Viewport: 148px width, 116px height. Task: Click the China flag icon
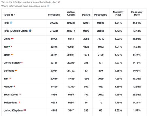tap(12, 38)
